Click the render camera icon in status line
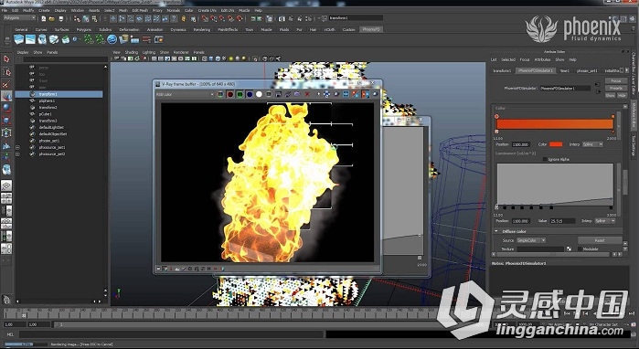This screenshot has width=639, height=349. 282,18
